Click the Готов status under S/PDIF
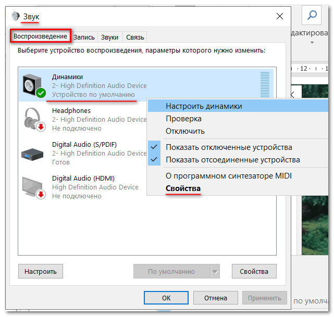The width and height of the screenshot is (334, 317). 61,162
